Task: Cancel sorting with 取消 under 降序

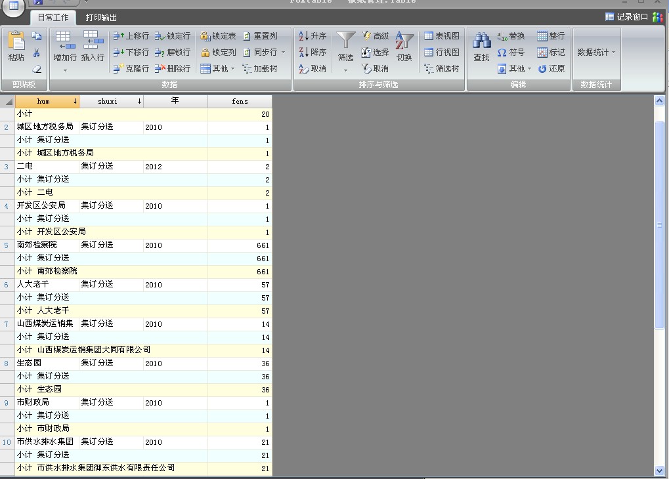Action: tap(313, 68)
